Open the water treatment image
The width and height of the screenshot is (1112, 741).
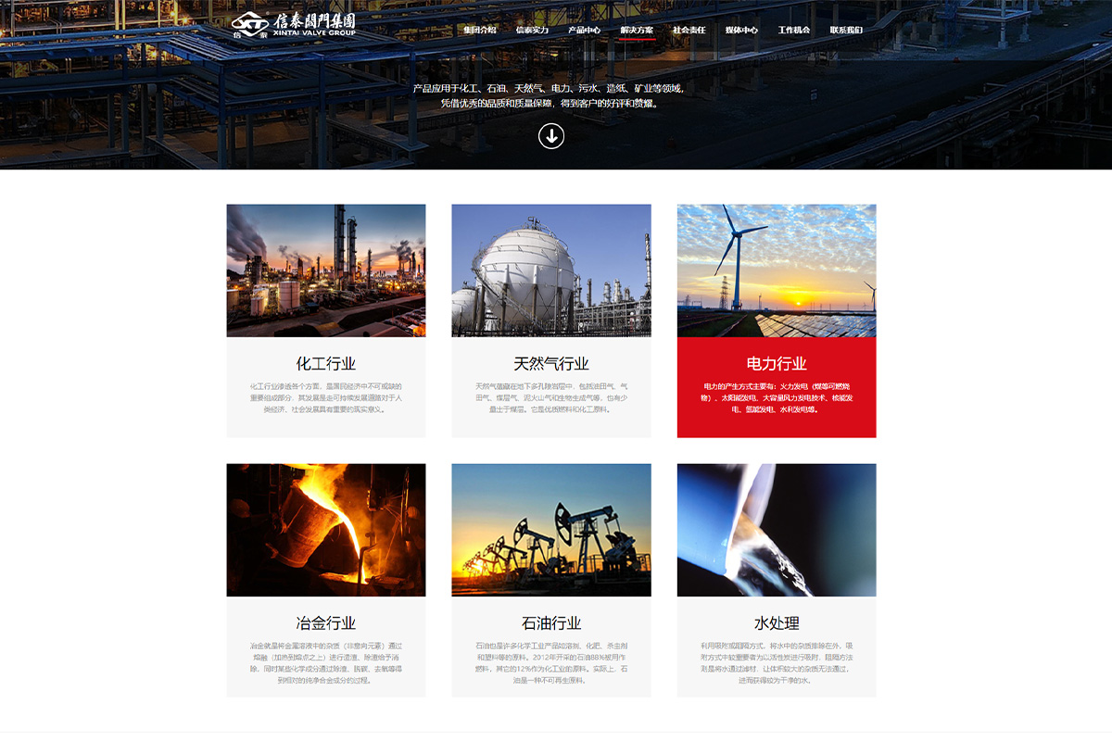(777, 530)
